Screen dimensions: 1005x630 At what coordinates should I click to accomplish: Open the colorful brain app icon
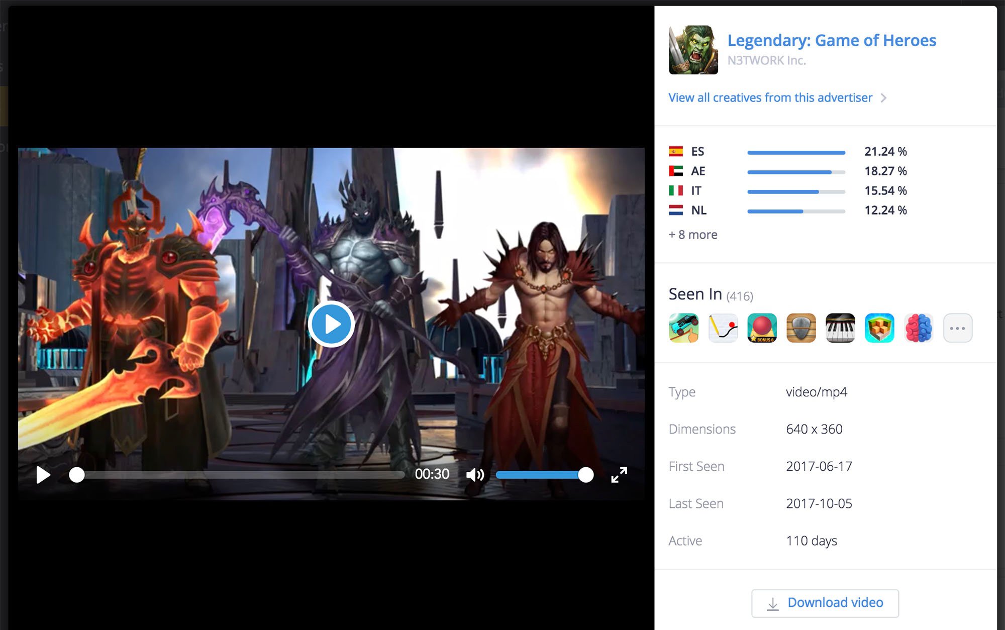pos(919,328)
